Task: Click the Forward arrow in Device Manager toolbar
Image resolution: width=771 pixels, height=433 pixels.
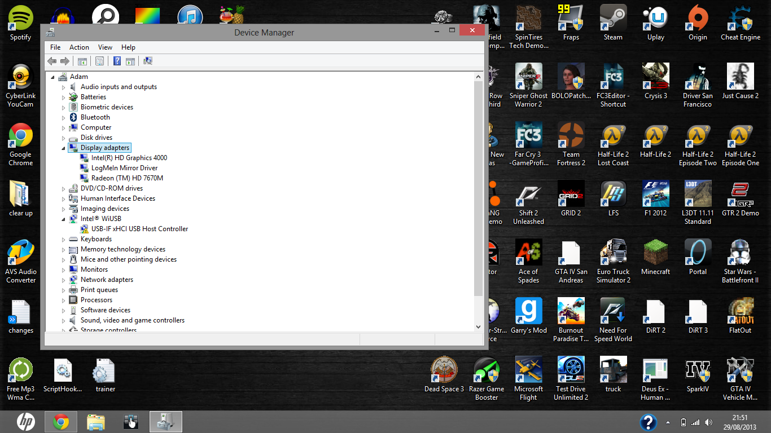Action: (x=65, y=61)
